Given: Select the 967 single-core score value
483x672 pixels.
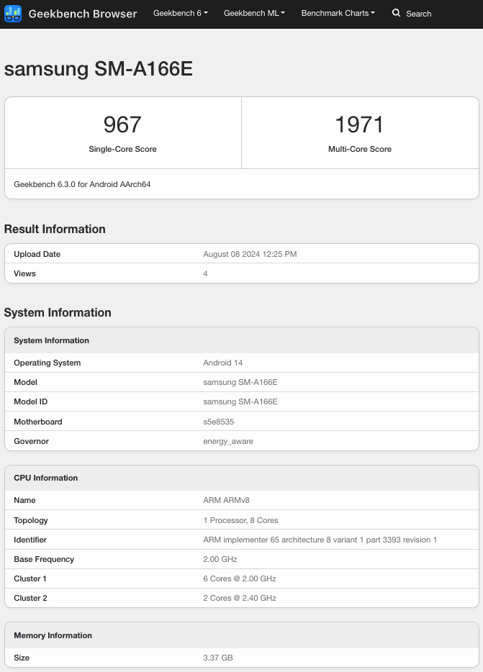Looking at the screenshot, I should coord(122,124).
